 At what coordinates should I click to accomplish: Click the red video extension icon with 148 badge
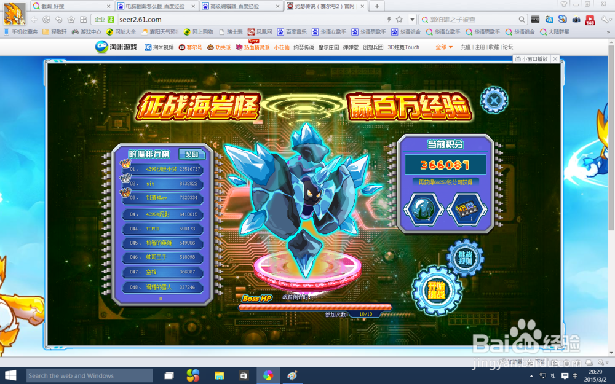coord(590,20)
